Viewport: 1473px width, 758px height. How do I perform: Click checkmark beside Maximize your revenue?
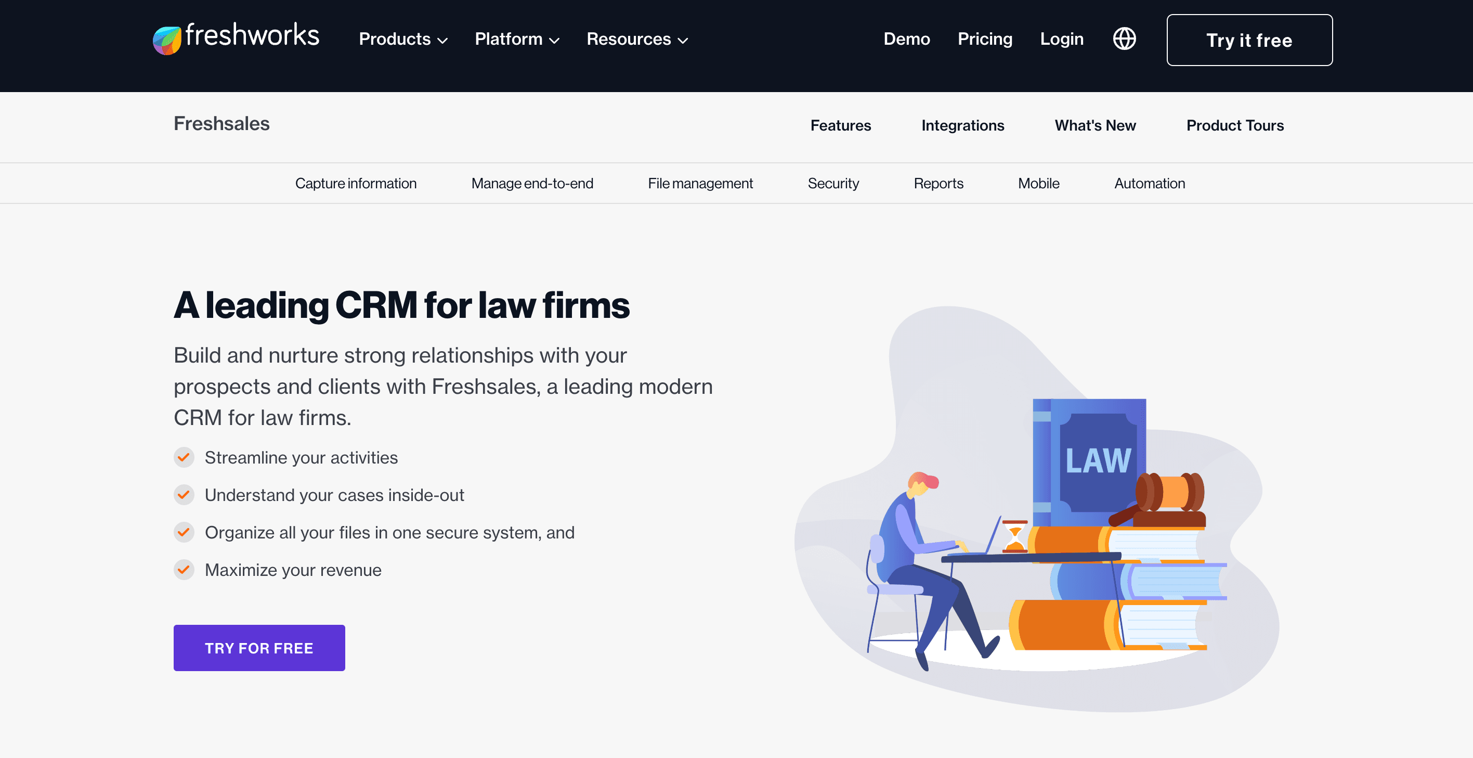(184, 570)
